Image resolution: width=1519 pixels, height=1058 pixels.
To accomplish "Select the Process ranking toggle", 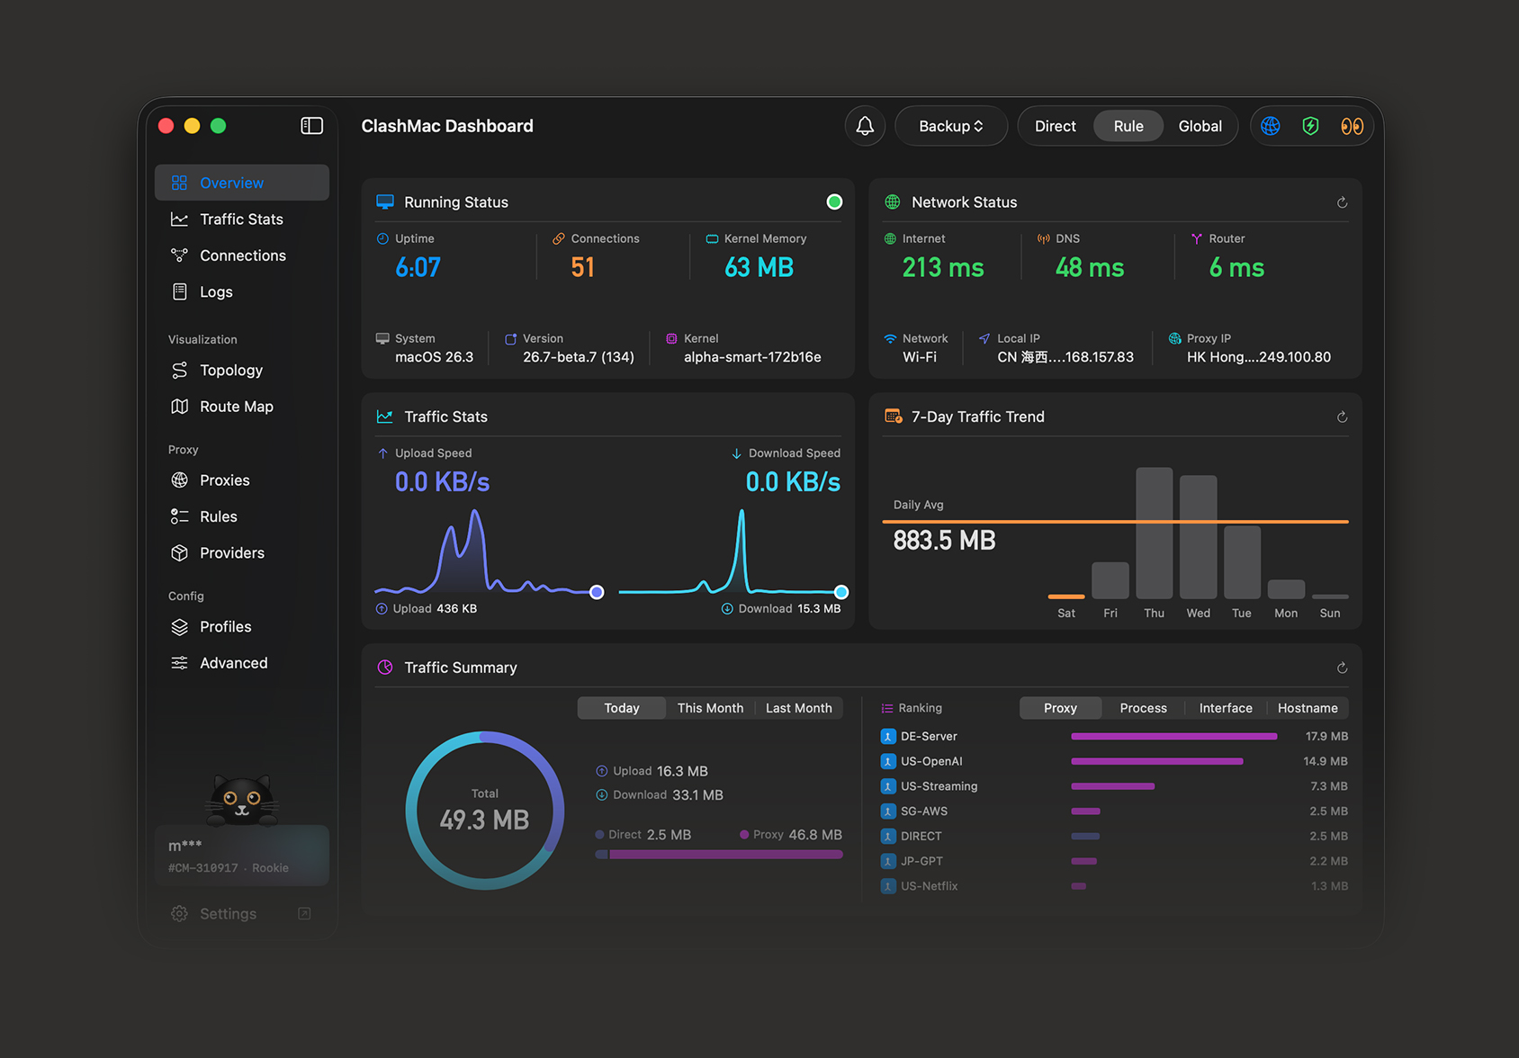I will click(x=1143, y=708).
